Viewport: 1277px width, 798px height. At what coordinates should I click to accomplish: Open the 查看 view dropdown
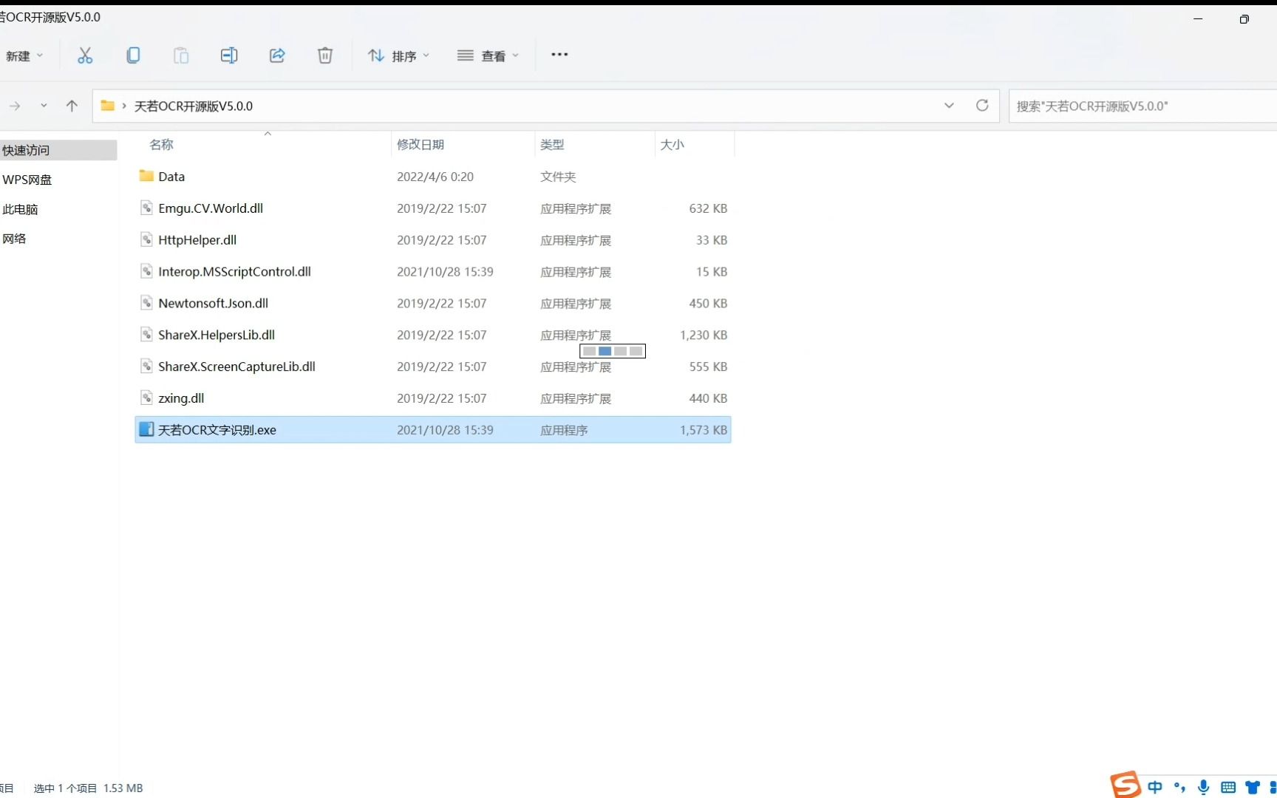point(488,56)
